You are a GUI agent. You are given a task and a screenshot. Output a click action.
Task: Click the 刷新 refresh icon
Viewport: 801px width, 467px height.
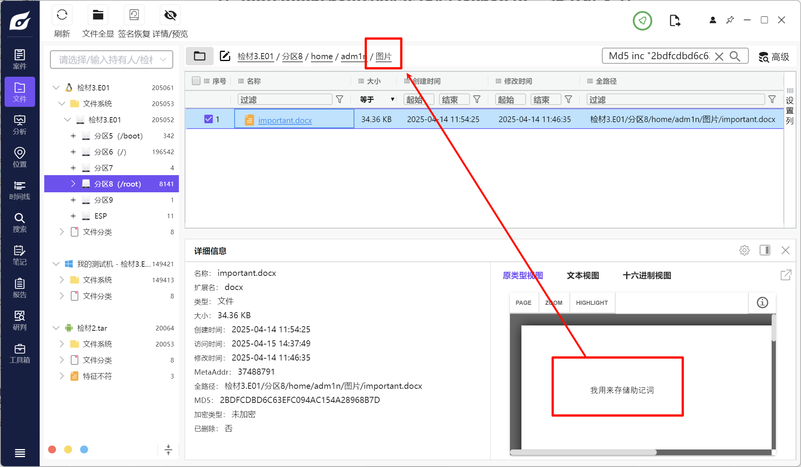coord(62,15)
